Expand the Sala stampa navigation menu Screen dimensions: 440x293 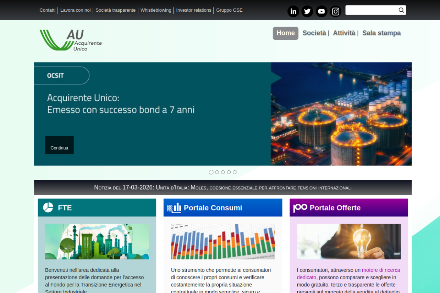pyautogui.click(x=381, y=33)
